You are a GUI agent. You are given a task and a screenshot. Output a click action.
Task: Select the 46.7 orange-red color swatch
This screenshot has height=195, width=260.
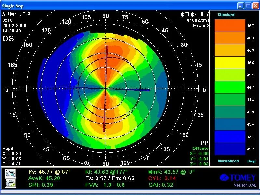[x=230, y=26]
